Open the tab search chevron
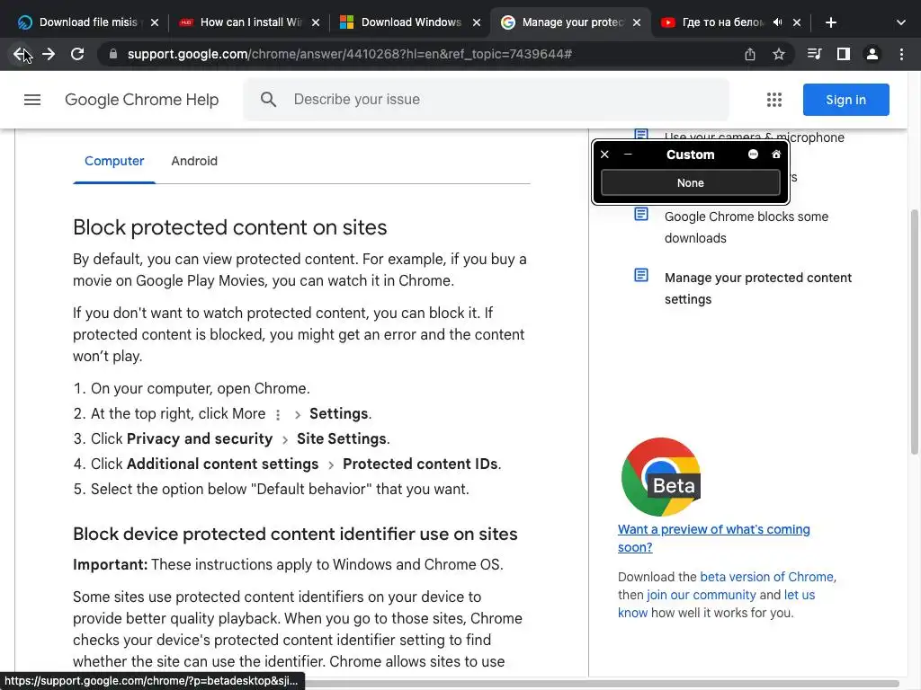921x690 pixels. point(901,22)
